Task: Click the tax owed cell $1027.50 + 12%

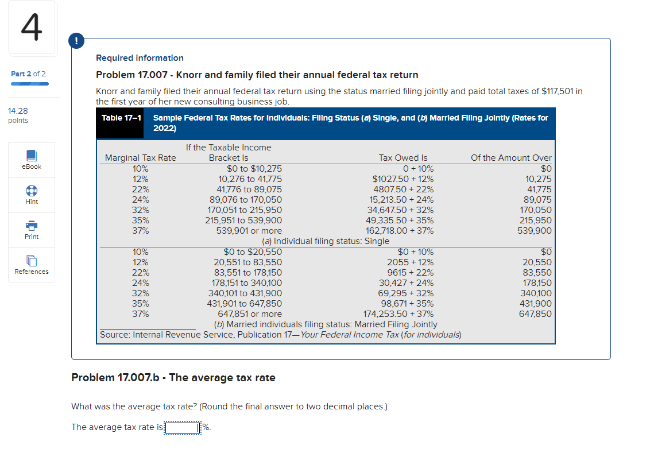Action: tap(403, 179)
